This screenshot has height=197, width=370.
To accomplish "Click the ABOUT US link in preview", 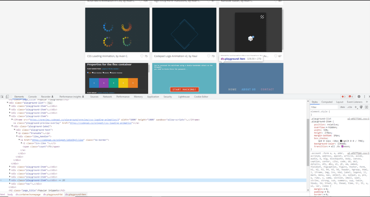I will 249,89.
